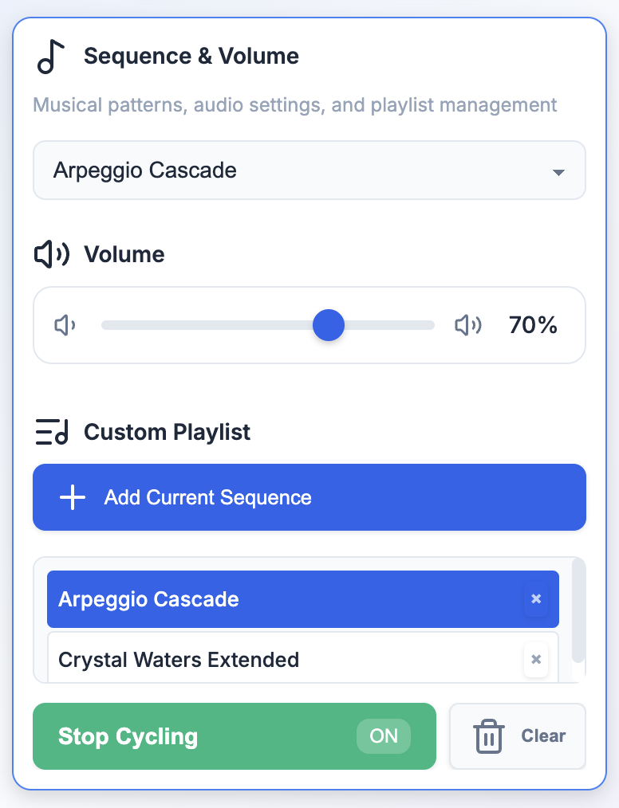Screen dimensions: 619x808
Task: Remove Crystal Waters Extended from the playlist
Action: tap(536, 660)
